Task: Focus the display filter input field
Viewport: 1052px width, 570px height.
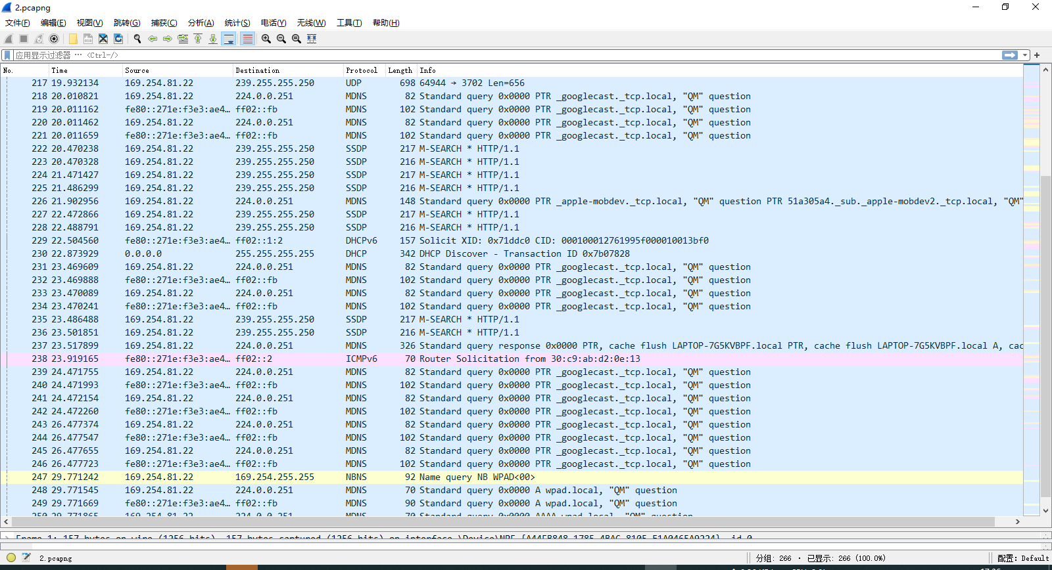Action: [506, 55]
